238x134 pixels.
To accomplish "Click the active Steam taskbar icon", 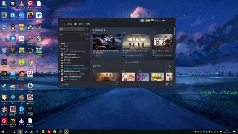I will (x=66, y=132).
